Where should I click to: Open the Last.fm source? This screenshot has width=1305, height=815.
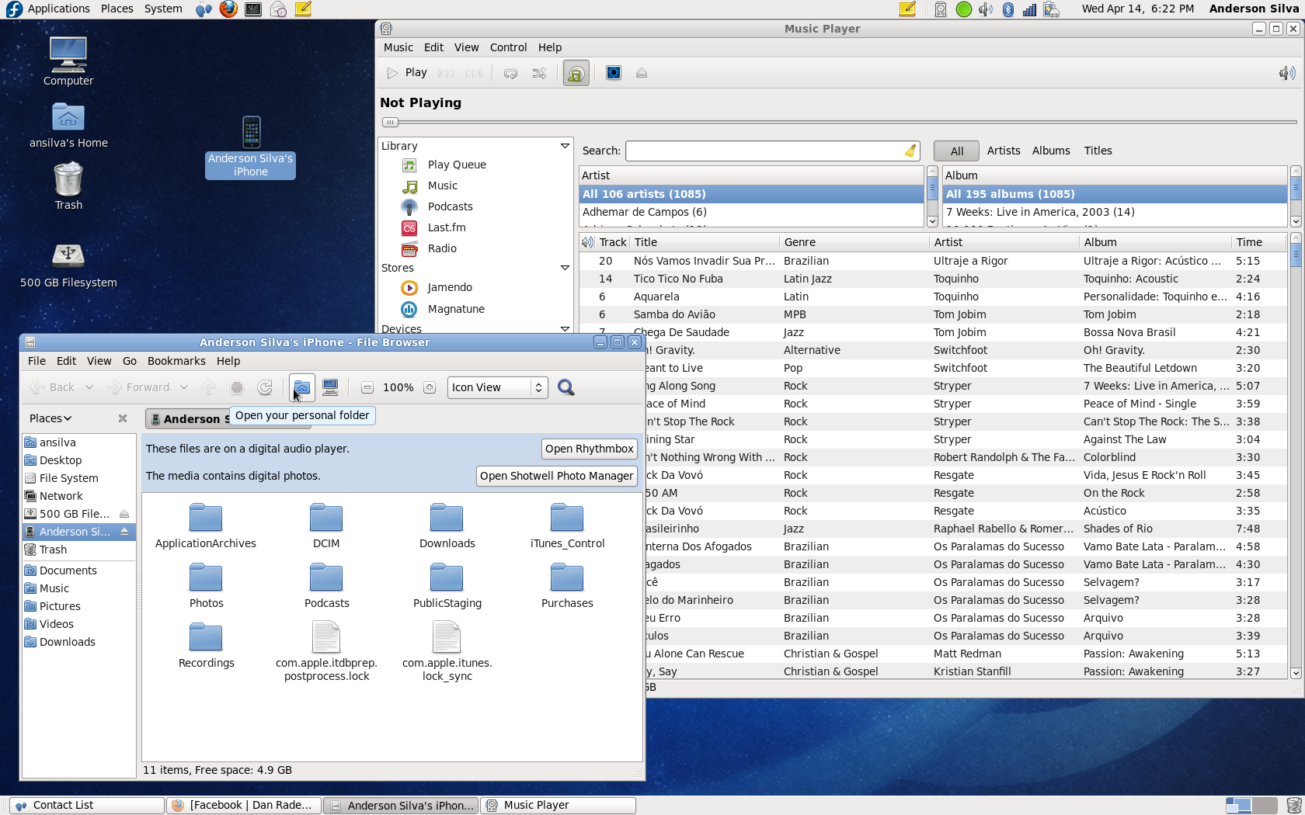click(446, 227)
